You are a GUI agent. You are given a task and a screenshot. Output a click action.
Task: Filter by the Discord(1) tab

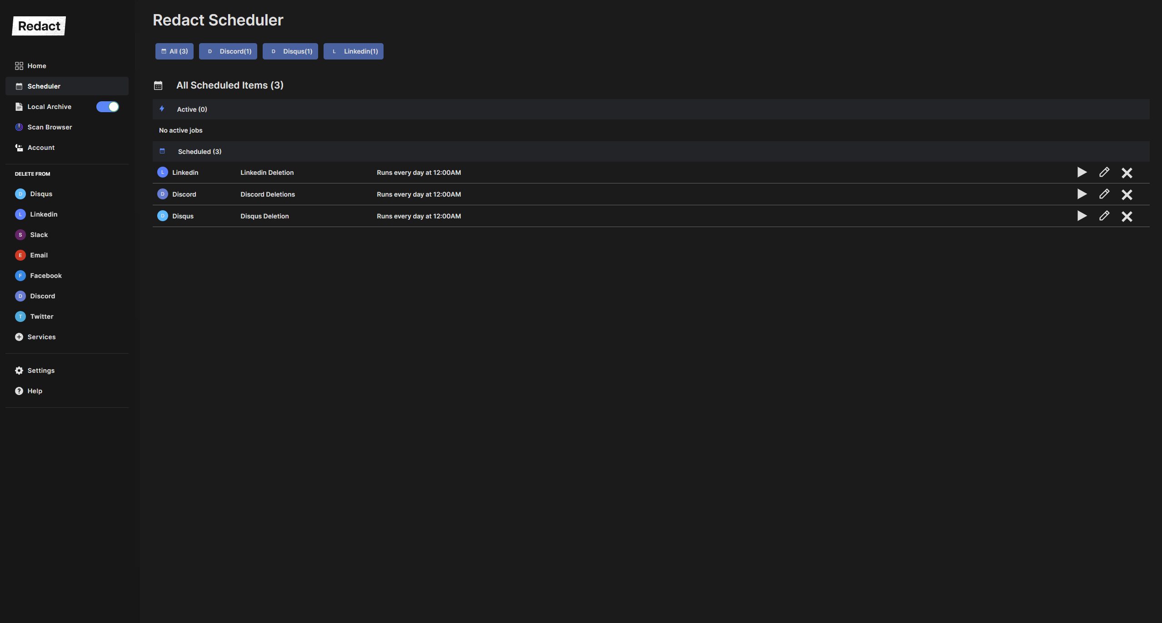coord(228,51)
